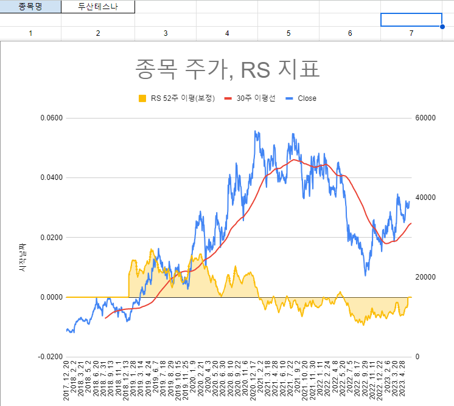
Task: Click the 40000 right axis label
Action: (425, 198)
